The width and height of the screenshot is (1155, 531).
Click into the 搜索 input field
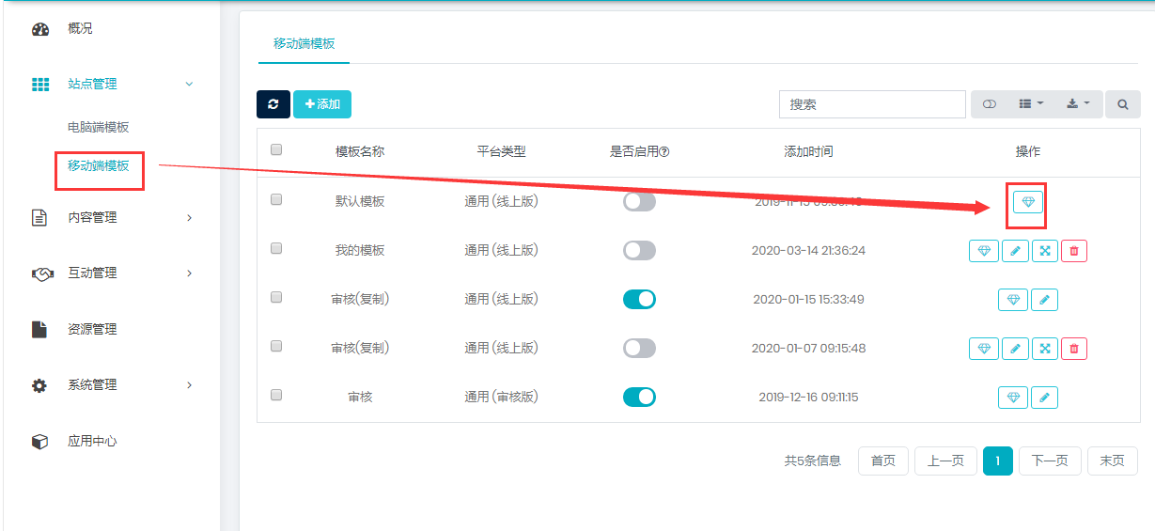(x=871, y=104)
